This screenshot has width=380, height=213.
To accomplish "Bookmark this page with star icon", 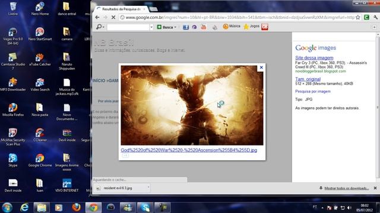I will 358,17.
